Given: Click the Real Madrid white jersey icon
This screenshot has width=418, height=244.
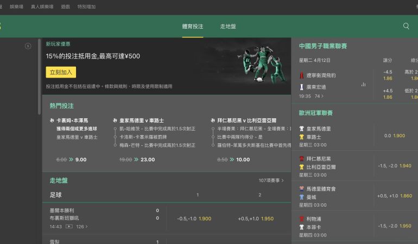Looking at the screenshot, I should (302, 129).
